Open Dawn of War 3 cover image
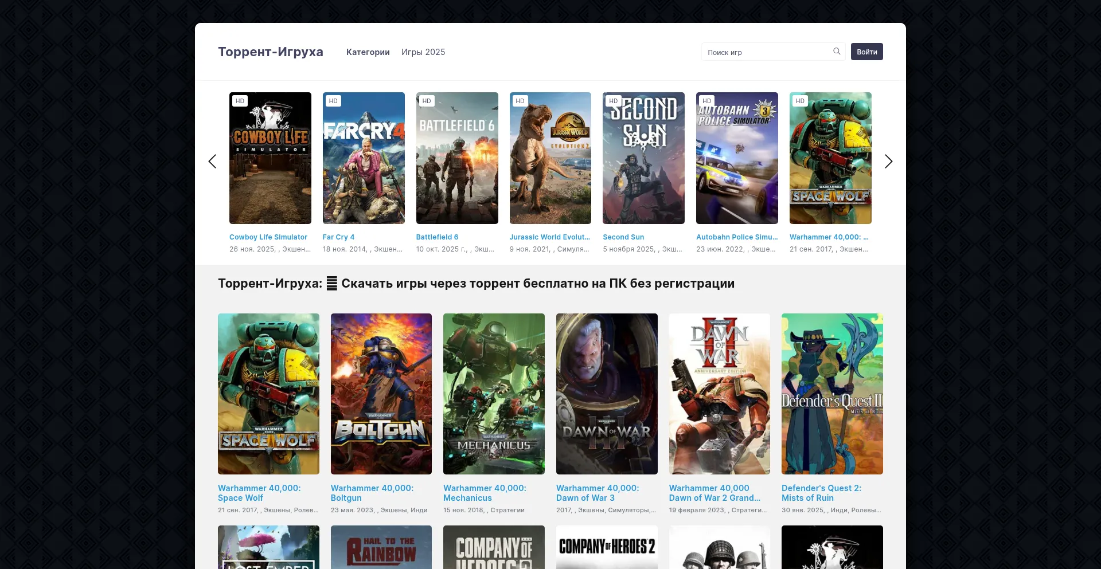 tap(606, 394)
